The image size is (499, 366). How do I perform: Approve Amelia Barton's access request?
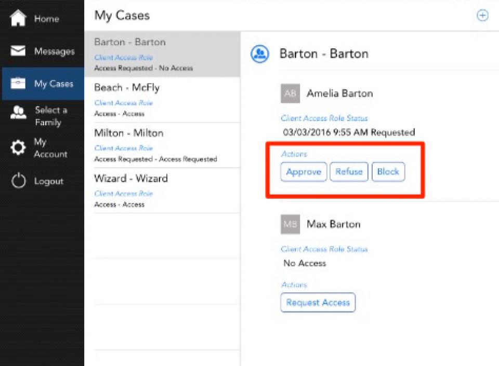[304, 172]
